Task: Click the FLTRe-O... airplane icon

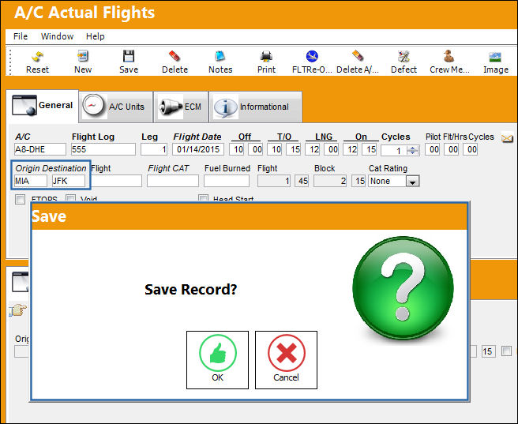Action: pos(312,57)
